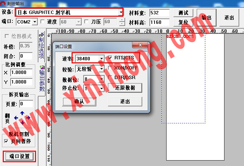Open the 速率 38400 baud rate dropdown
The image size is (244, 166).
point(101,59)
